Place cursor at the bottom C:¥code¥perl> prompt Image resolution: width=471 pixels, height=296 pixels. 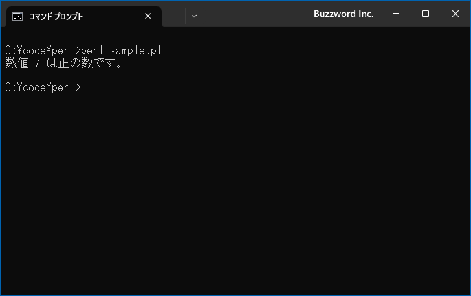point(43,87)
